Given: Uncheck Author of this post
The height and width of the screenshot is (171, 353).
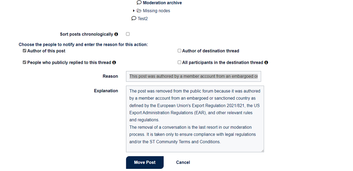Looking at the screenshot, I should [24, 51].
